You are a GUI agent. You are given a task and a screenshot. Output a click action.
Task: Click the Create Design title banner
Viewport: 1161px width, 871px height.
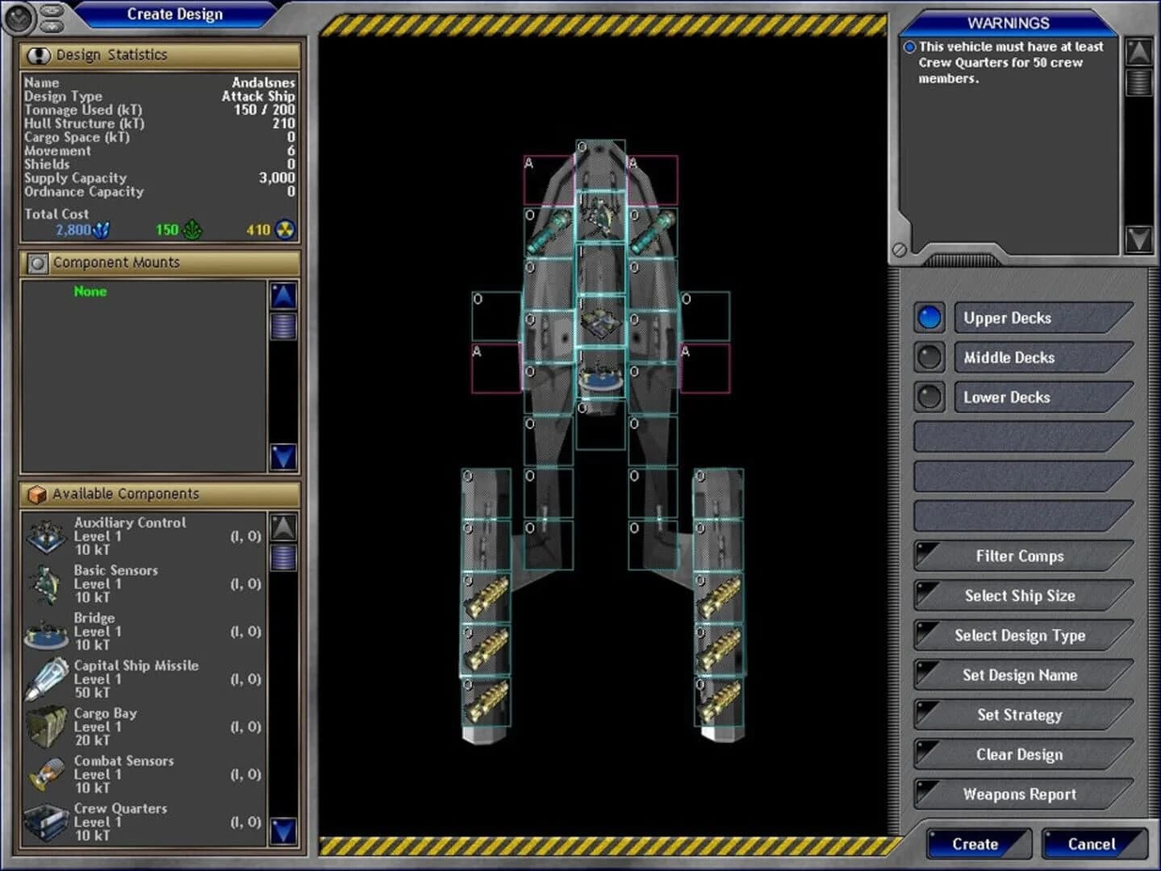[175, 14]
